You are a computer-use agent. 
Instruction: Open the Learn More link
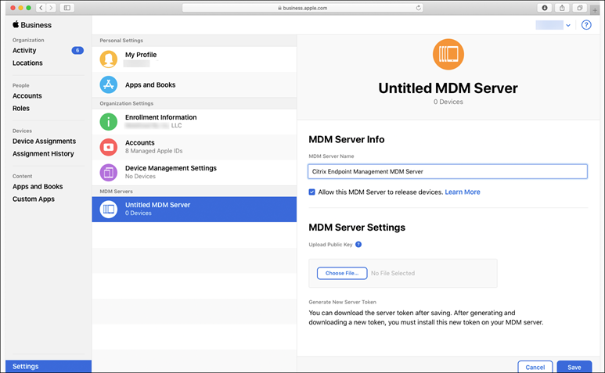[x=463, y=192]
